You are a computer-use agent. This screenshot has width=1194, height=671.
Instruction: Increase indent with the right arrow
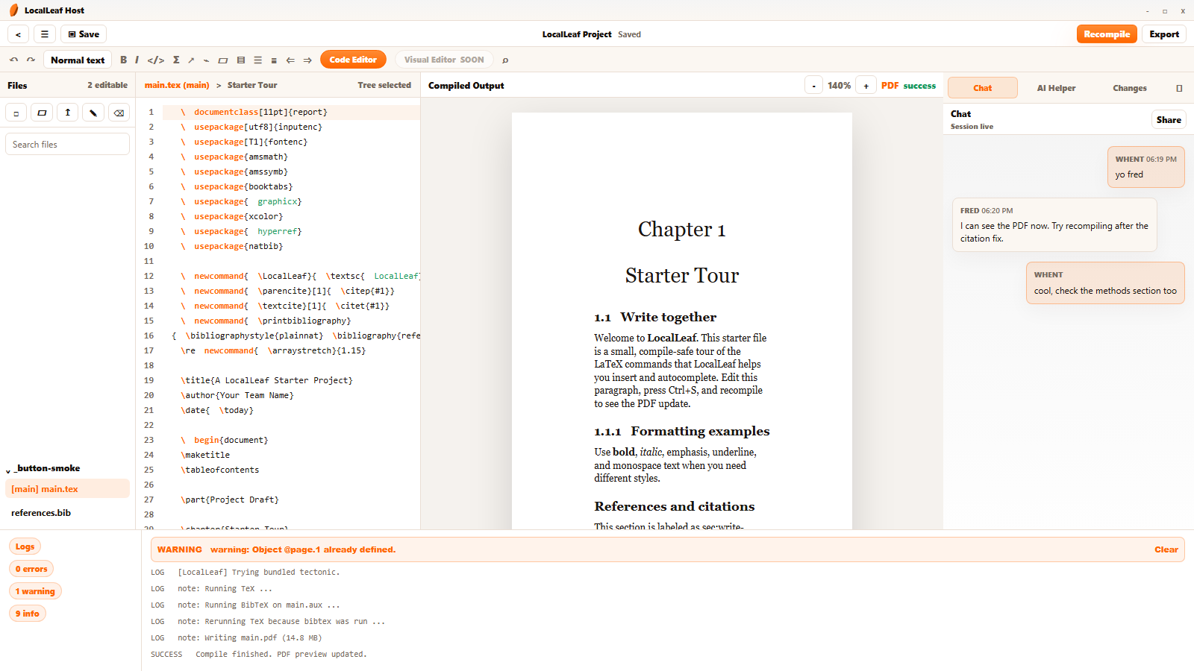click(307, 60)
